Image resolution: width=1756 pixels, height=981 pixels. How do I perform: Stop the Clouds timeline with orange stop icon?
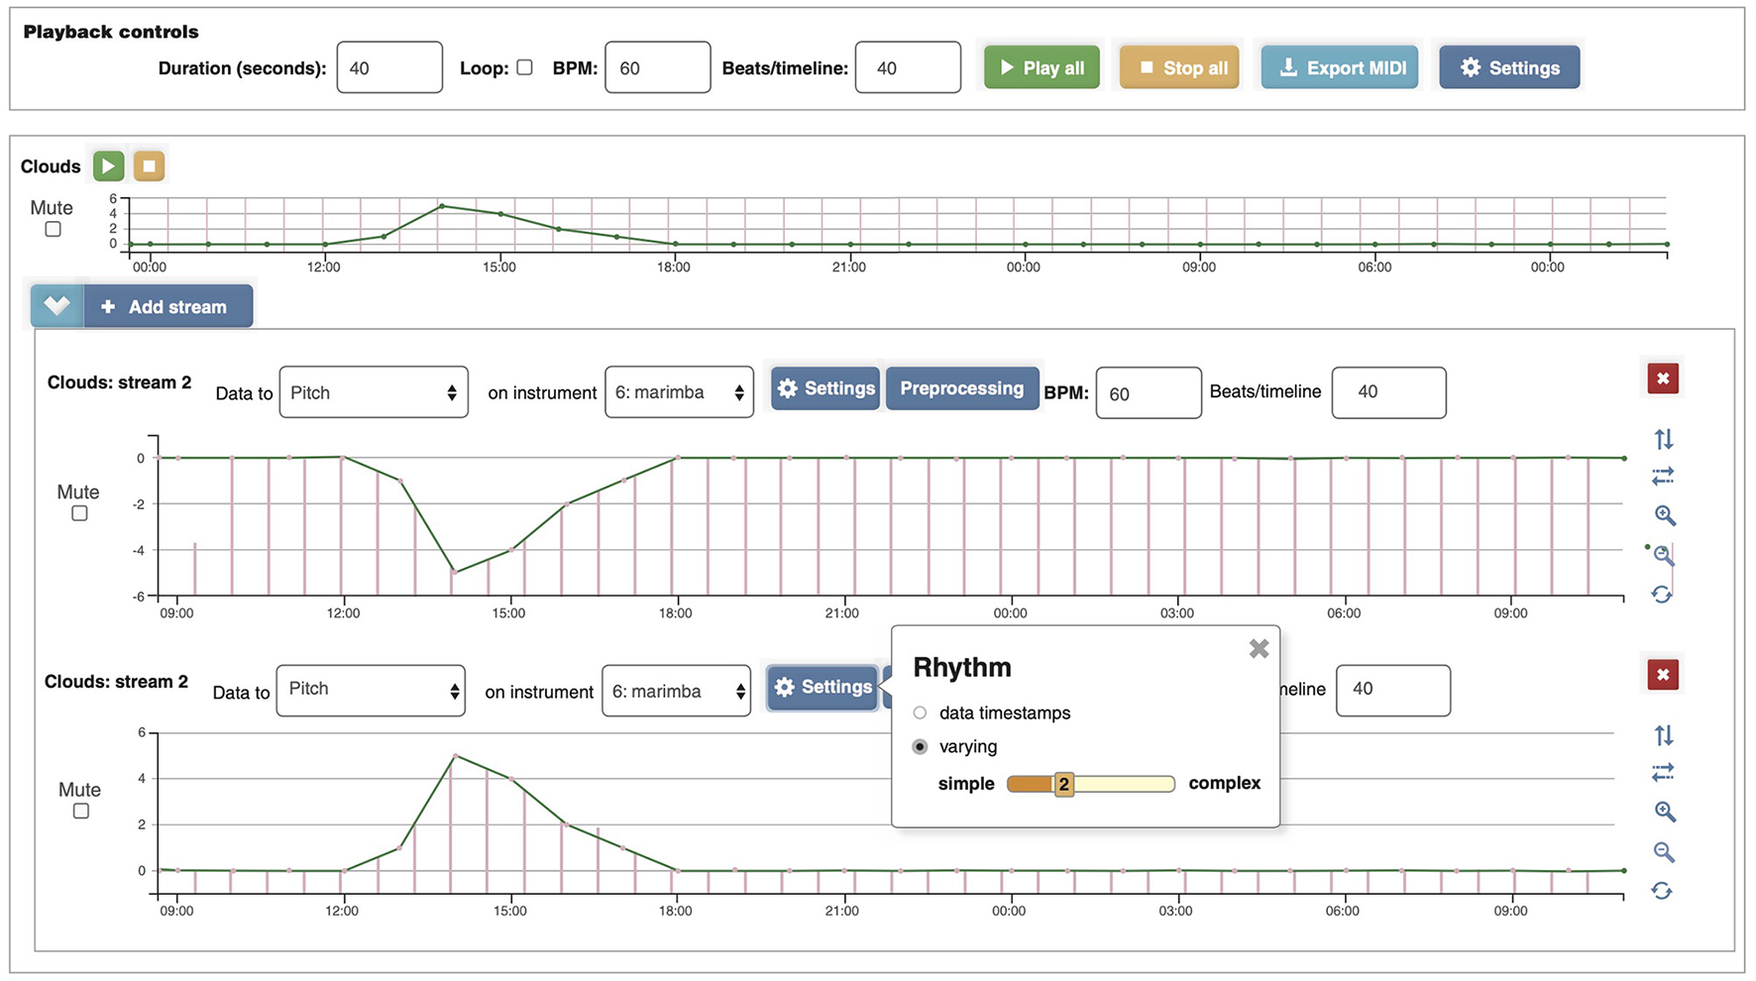pyautogui.click(x=149, y=165)
